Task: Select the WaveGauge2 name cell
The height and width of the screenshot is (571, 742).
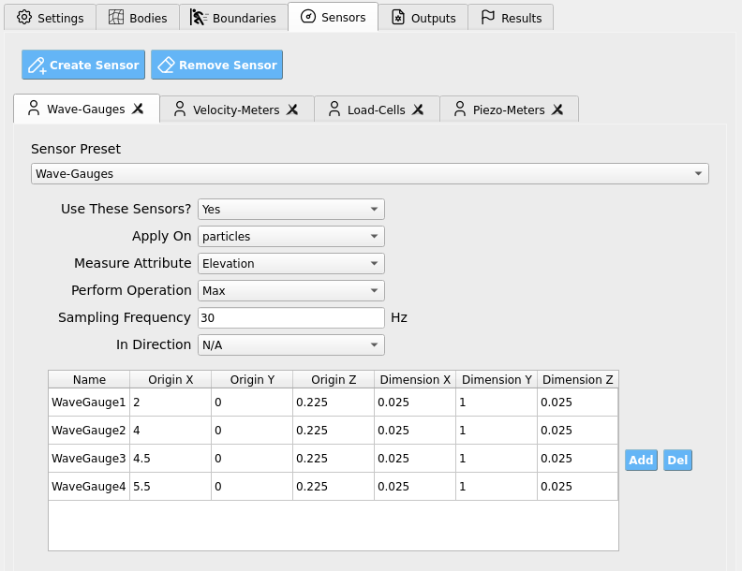Action: click(89, 431)
